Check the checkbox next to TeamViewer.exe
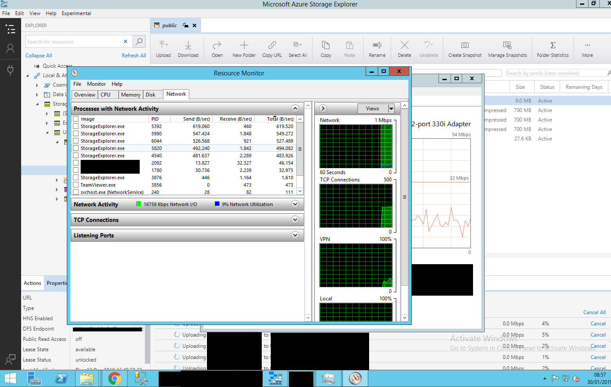 coord(75,184)
